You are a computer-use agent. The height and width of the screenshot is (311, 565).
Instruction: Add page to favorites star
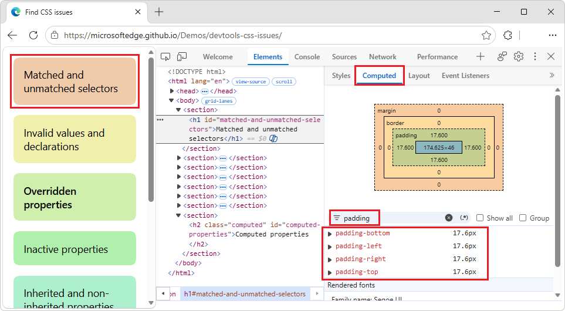(x=486, y=35)
